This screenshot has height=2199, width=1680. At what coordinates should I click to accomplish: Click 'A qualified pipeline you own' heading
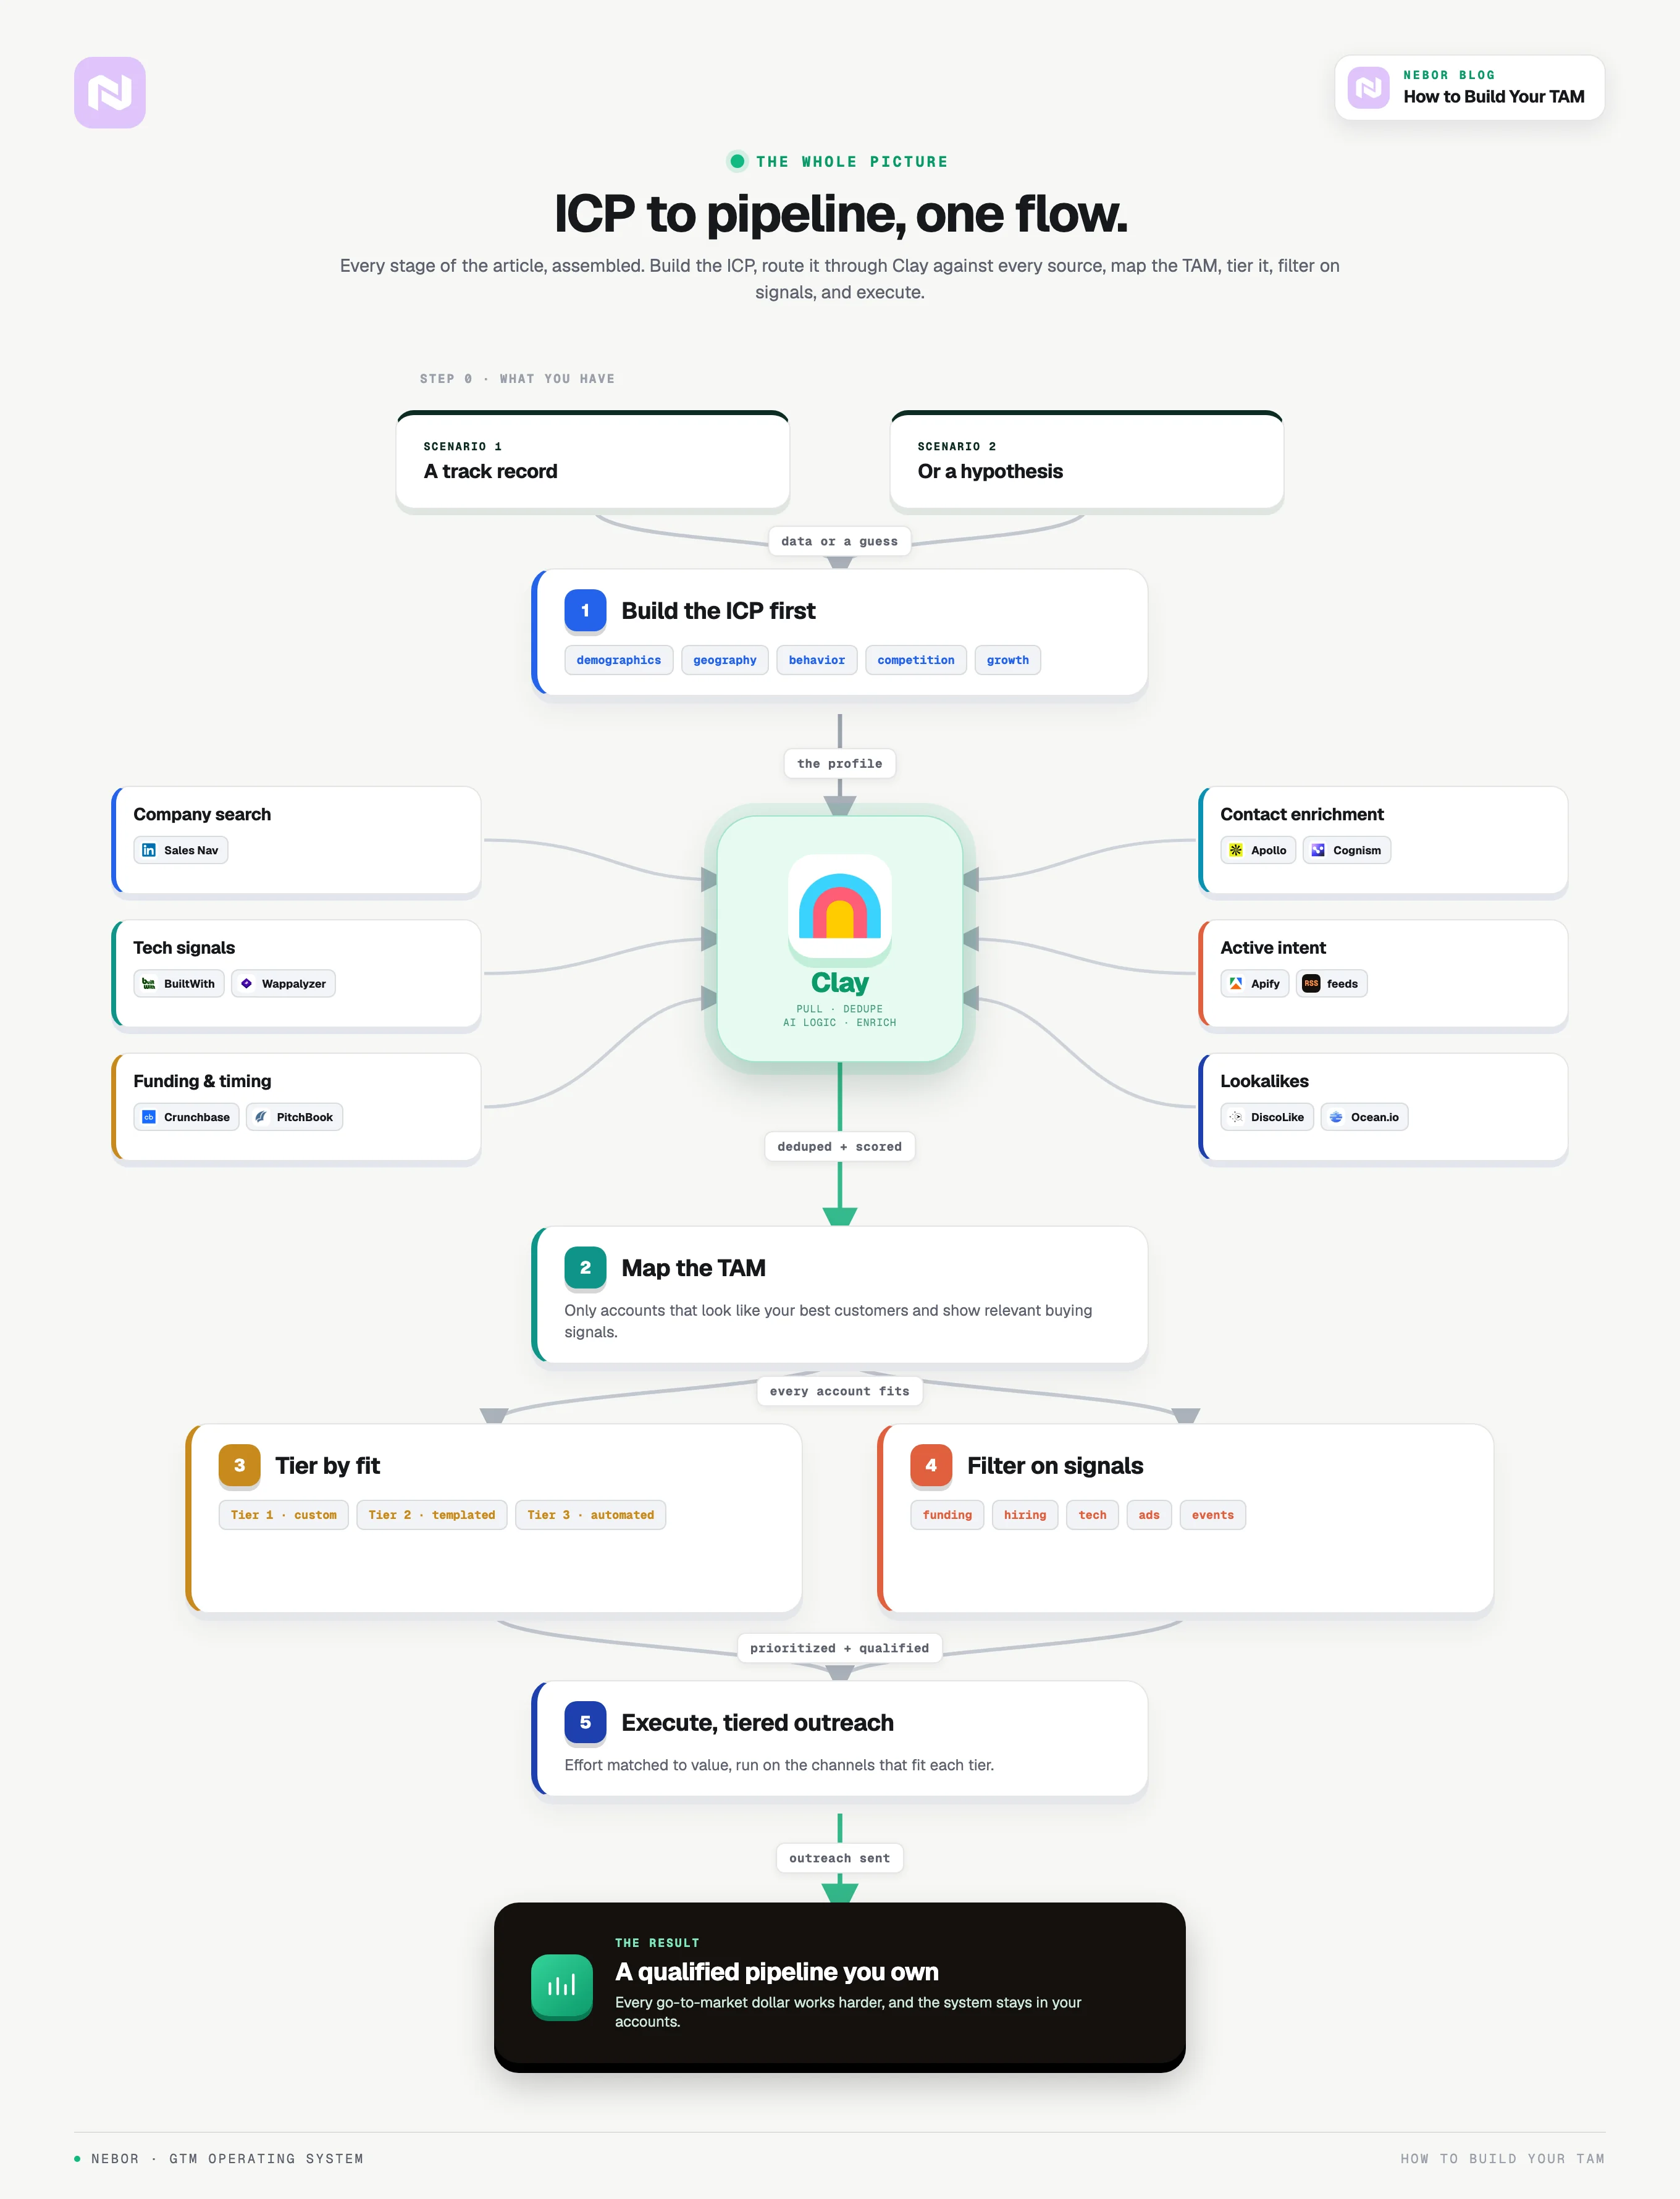[777, 1972]
